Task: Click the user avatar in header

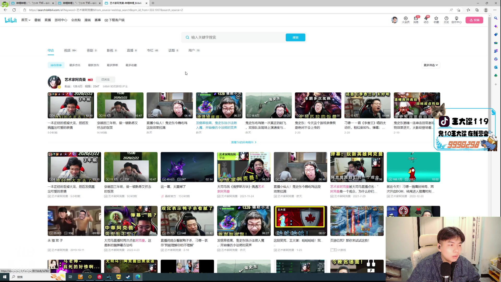Action: [x=395, y=20]
